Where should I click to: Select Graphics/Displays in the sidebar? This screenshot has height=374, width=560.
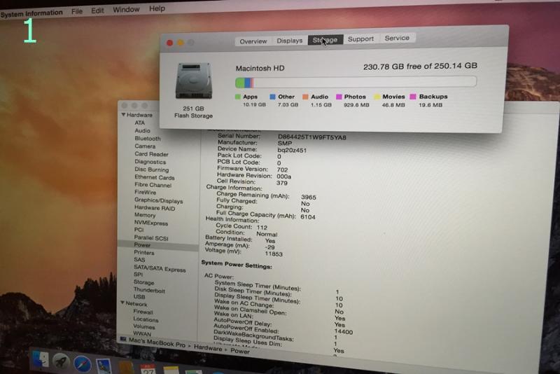click(x=158, y=200)
